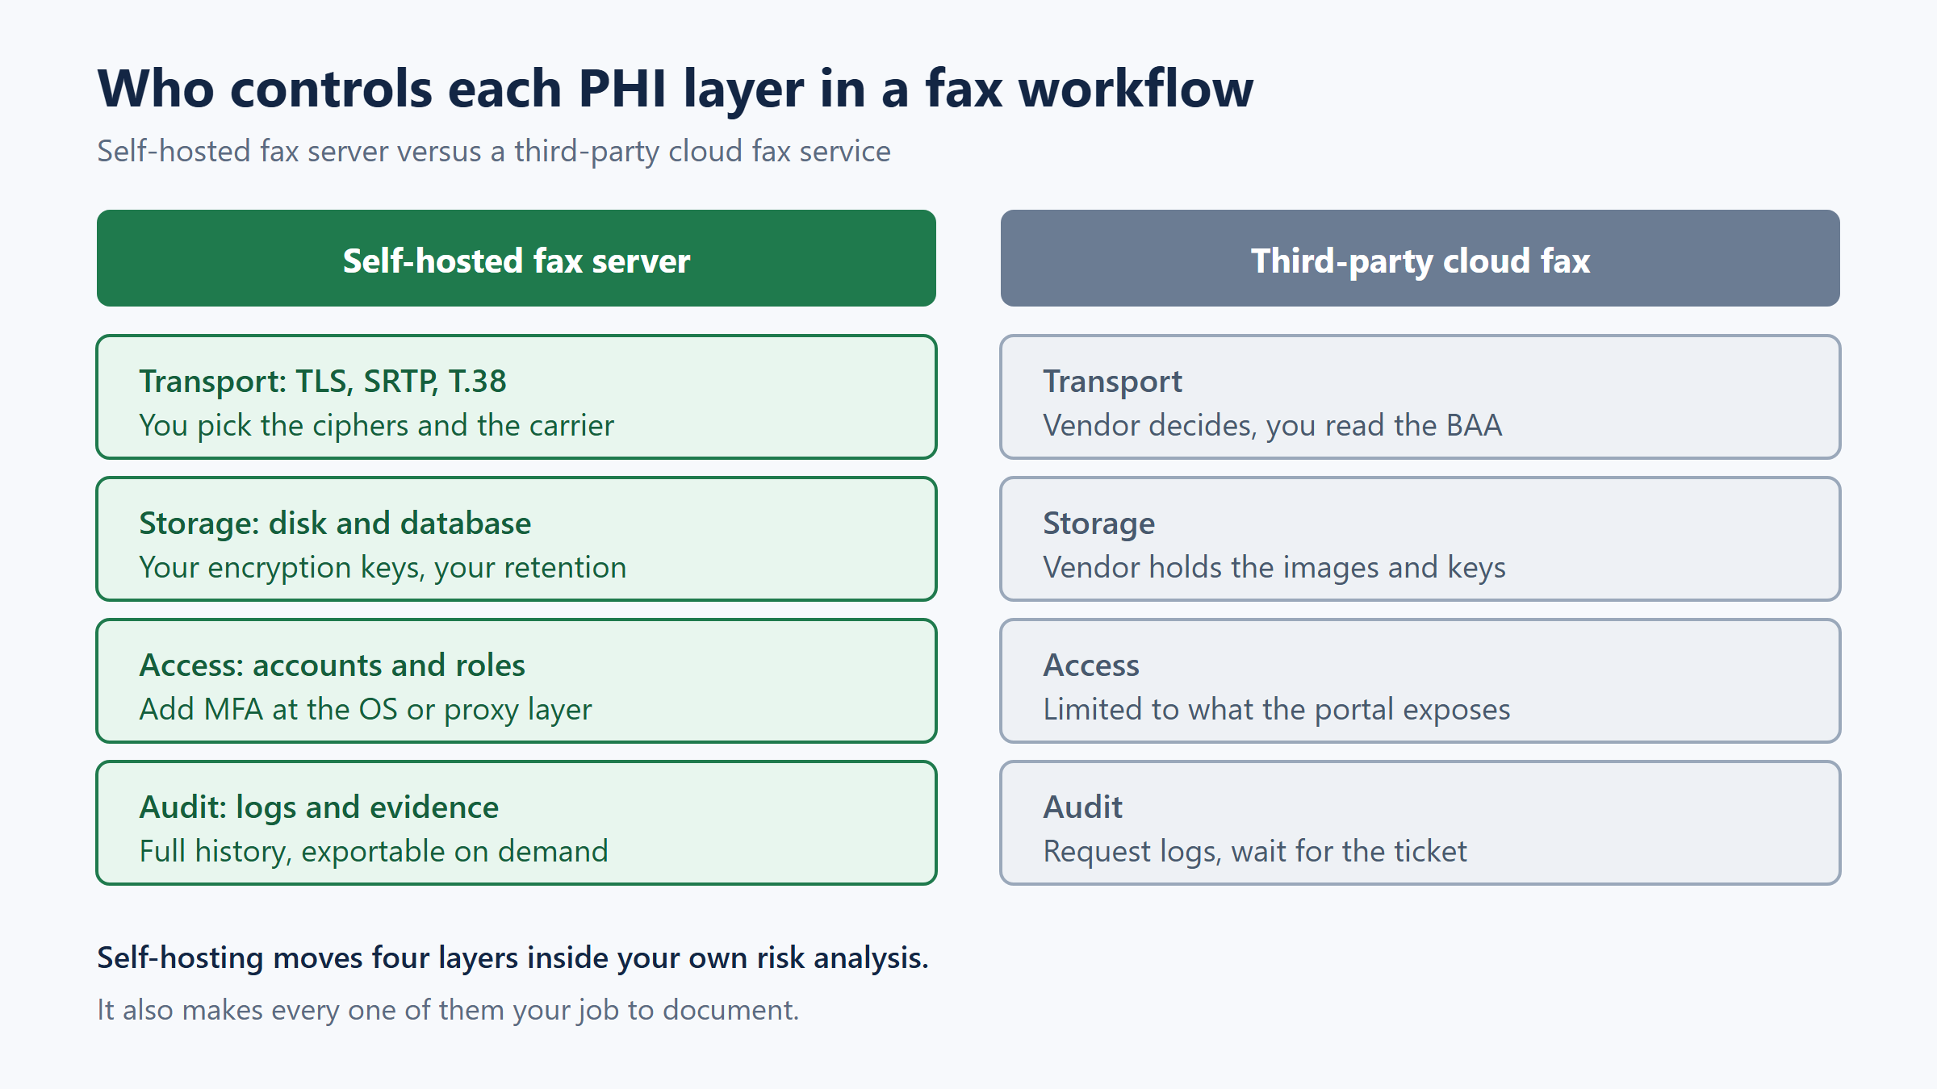The image size is (1937, 1089).
Task: Click 'Request logs, wait for the ticket'
Action: (1255, 852)
